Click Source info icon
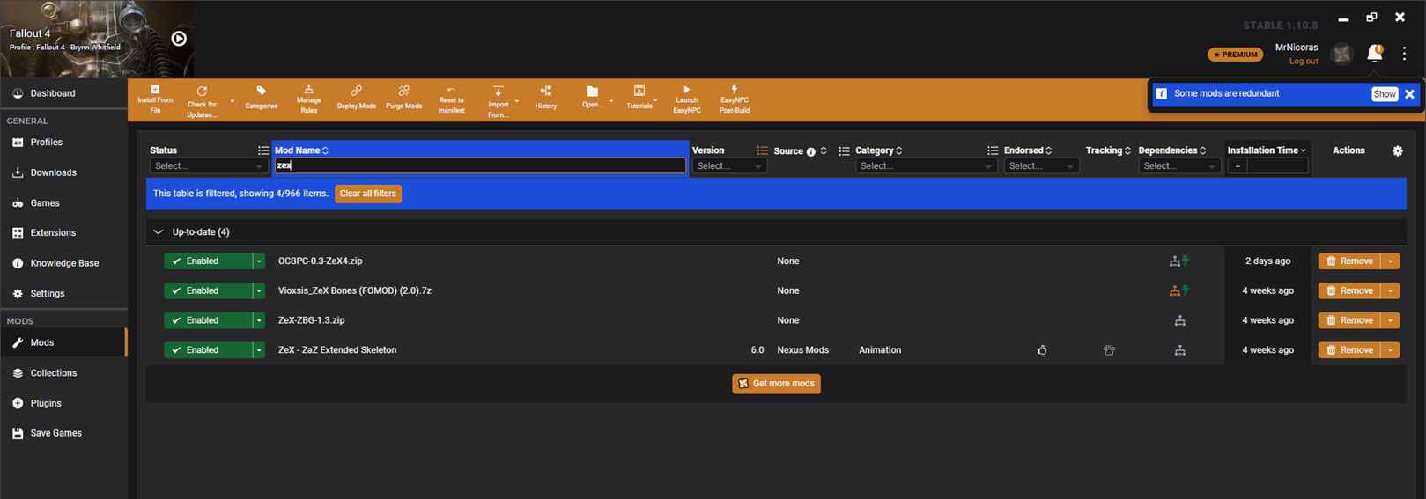Viewport: 1426px width, 499px height. click(811, 151)
